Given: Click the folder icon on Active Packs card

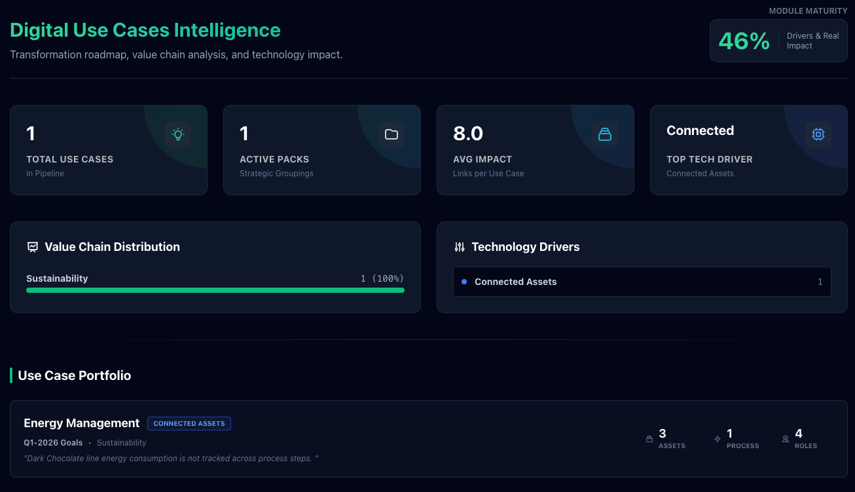Looking at the screenshot, I should pos(391,134).
